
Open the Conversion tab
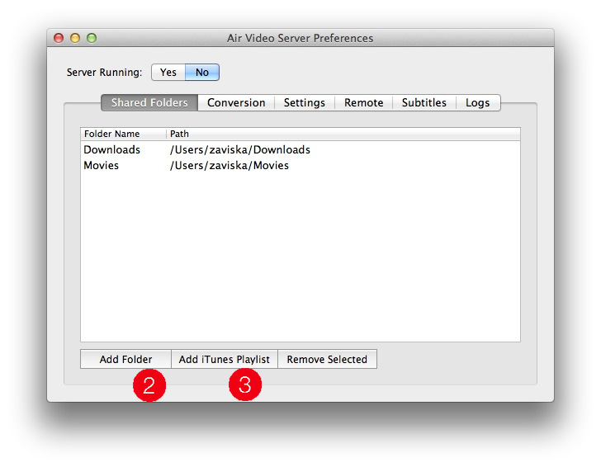tap(236, 103)
